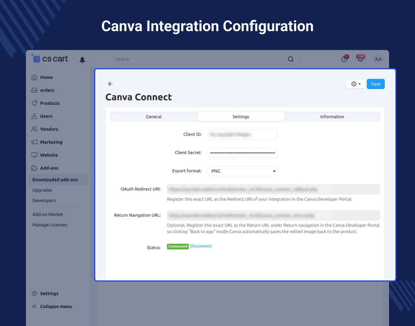415x326 pixels.
Task: Click the orders inbox icon
Action: (x=34, y=90)
